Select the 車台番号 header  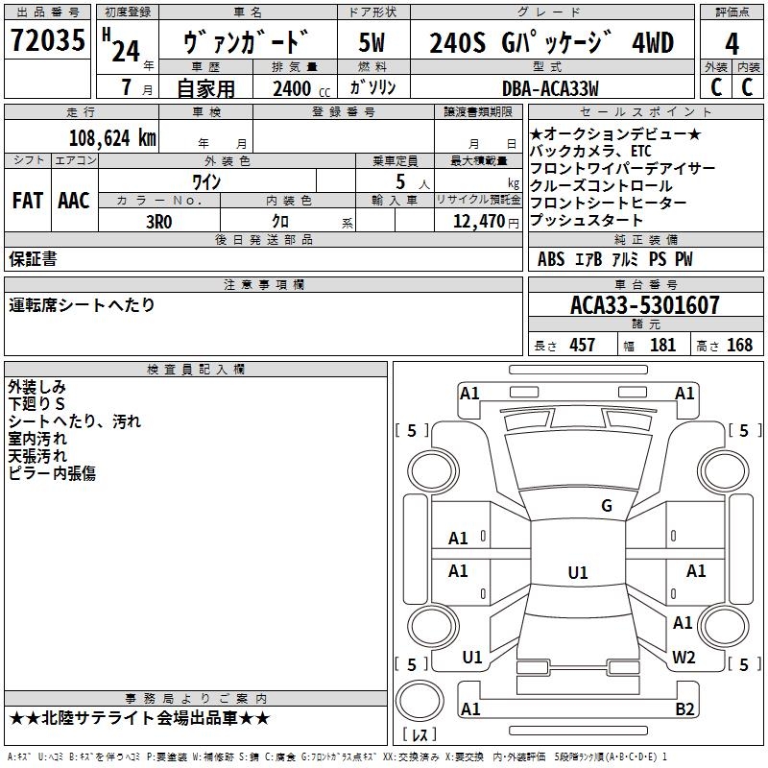point(645,284)
